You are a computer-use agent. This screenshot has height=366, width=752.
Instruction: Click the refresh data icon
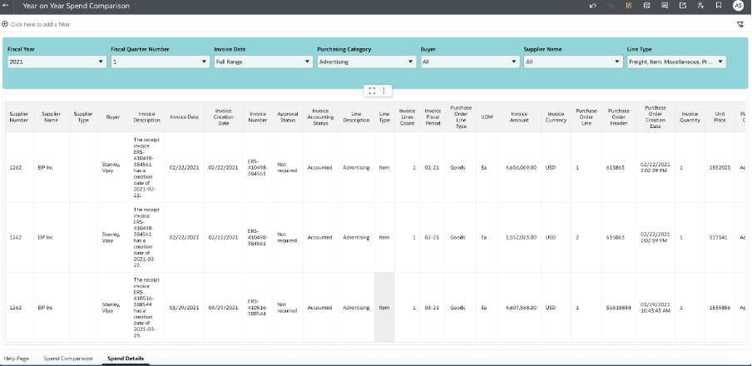pyautogui.click(x=647, y=6)
